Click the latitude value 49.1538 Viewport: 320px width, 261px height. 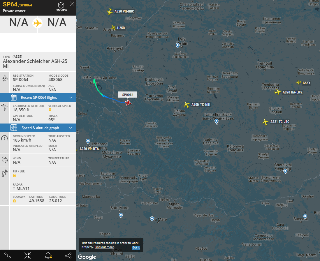(37, 201)
